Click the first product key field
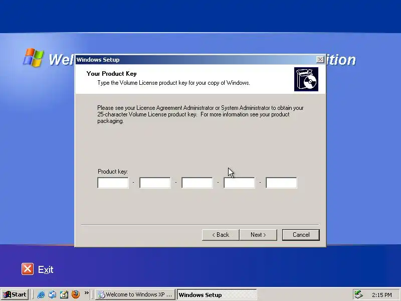The width and height of the screenshot is (401, 301). pyautogui.click(x=113, y=183)
